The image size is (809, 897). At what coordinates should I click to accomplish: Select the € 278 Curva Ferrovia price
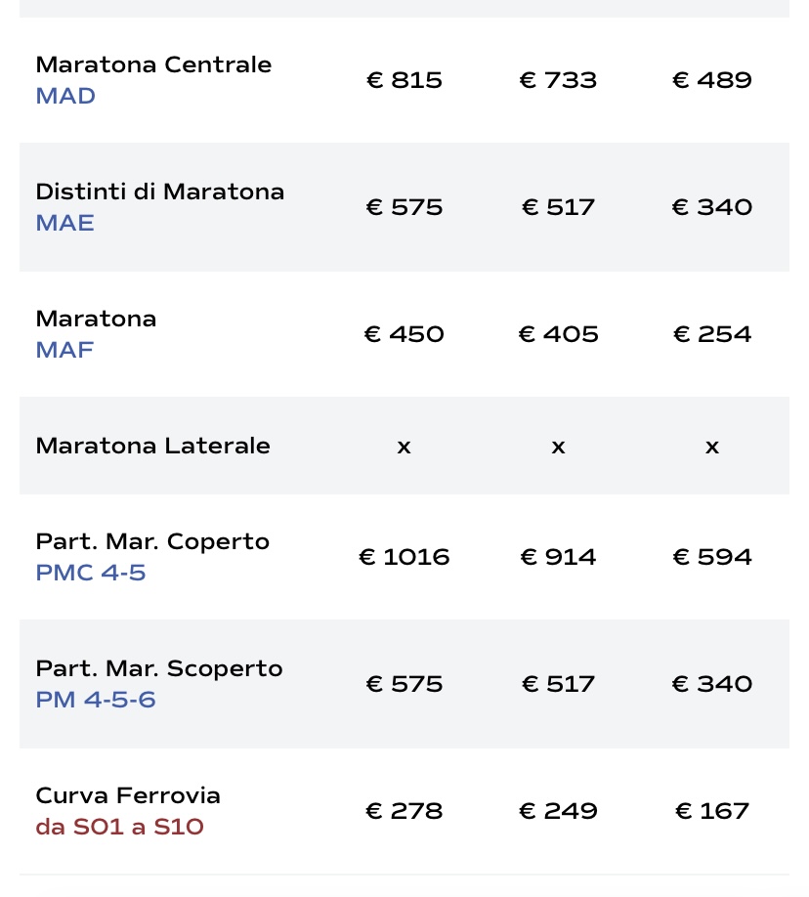pyautogui.click(x=404, y=811)
